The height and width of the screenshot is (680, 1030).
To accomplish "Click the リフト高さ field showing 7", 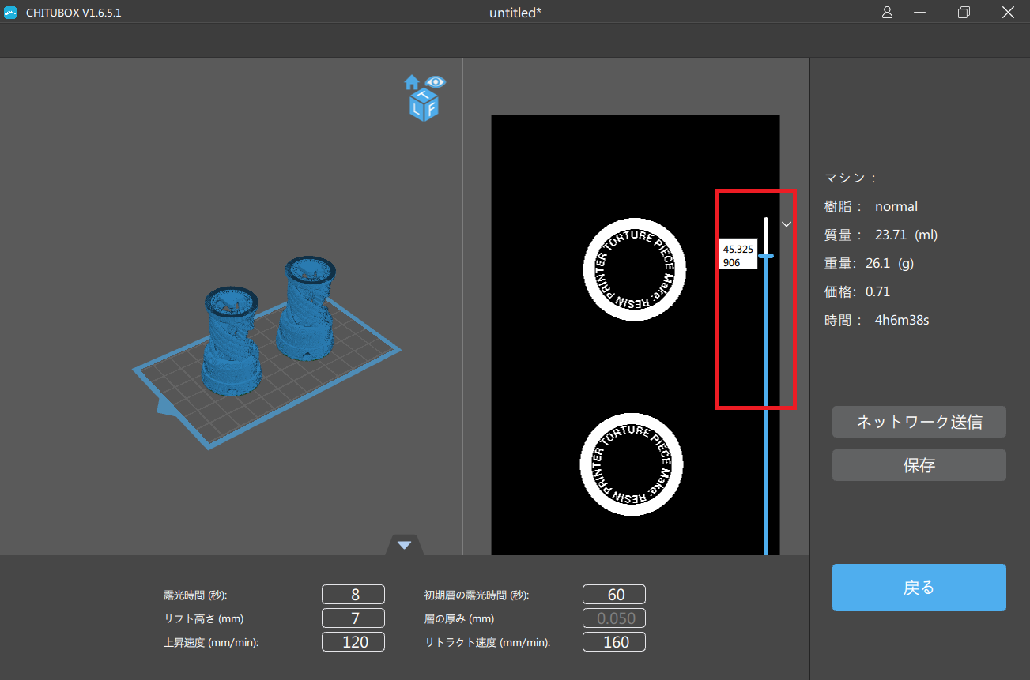I will pos(353,618).
